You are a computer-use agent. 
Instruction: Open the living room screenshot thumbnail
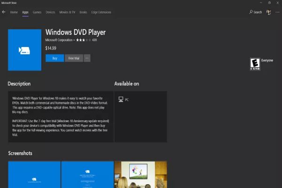(x=141, y=174)
